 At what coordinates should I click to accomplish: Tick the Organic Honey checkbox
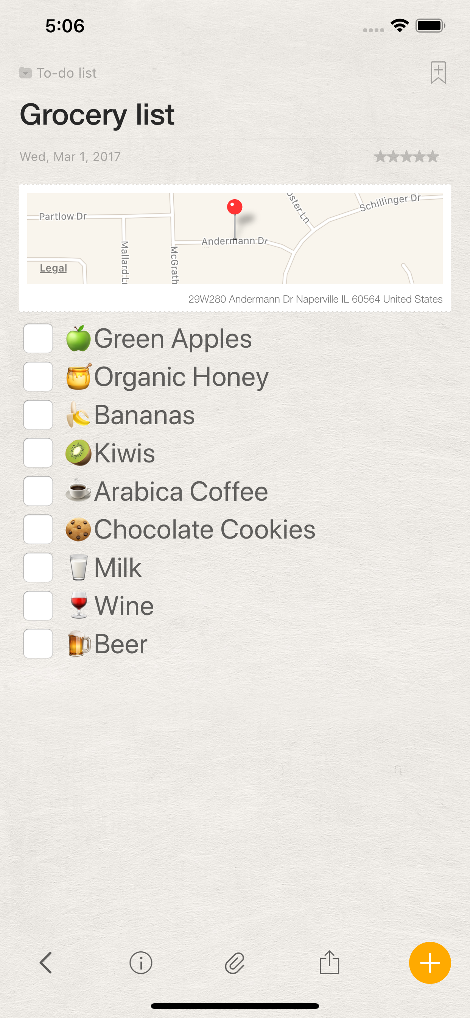coord(38,376)
